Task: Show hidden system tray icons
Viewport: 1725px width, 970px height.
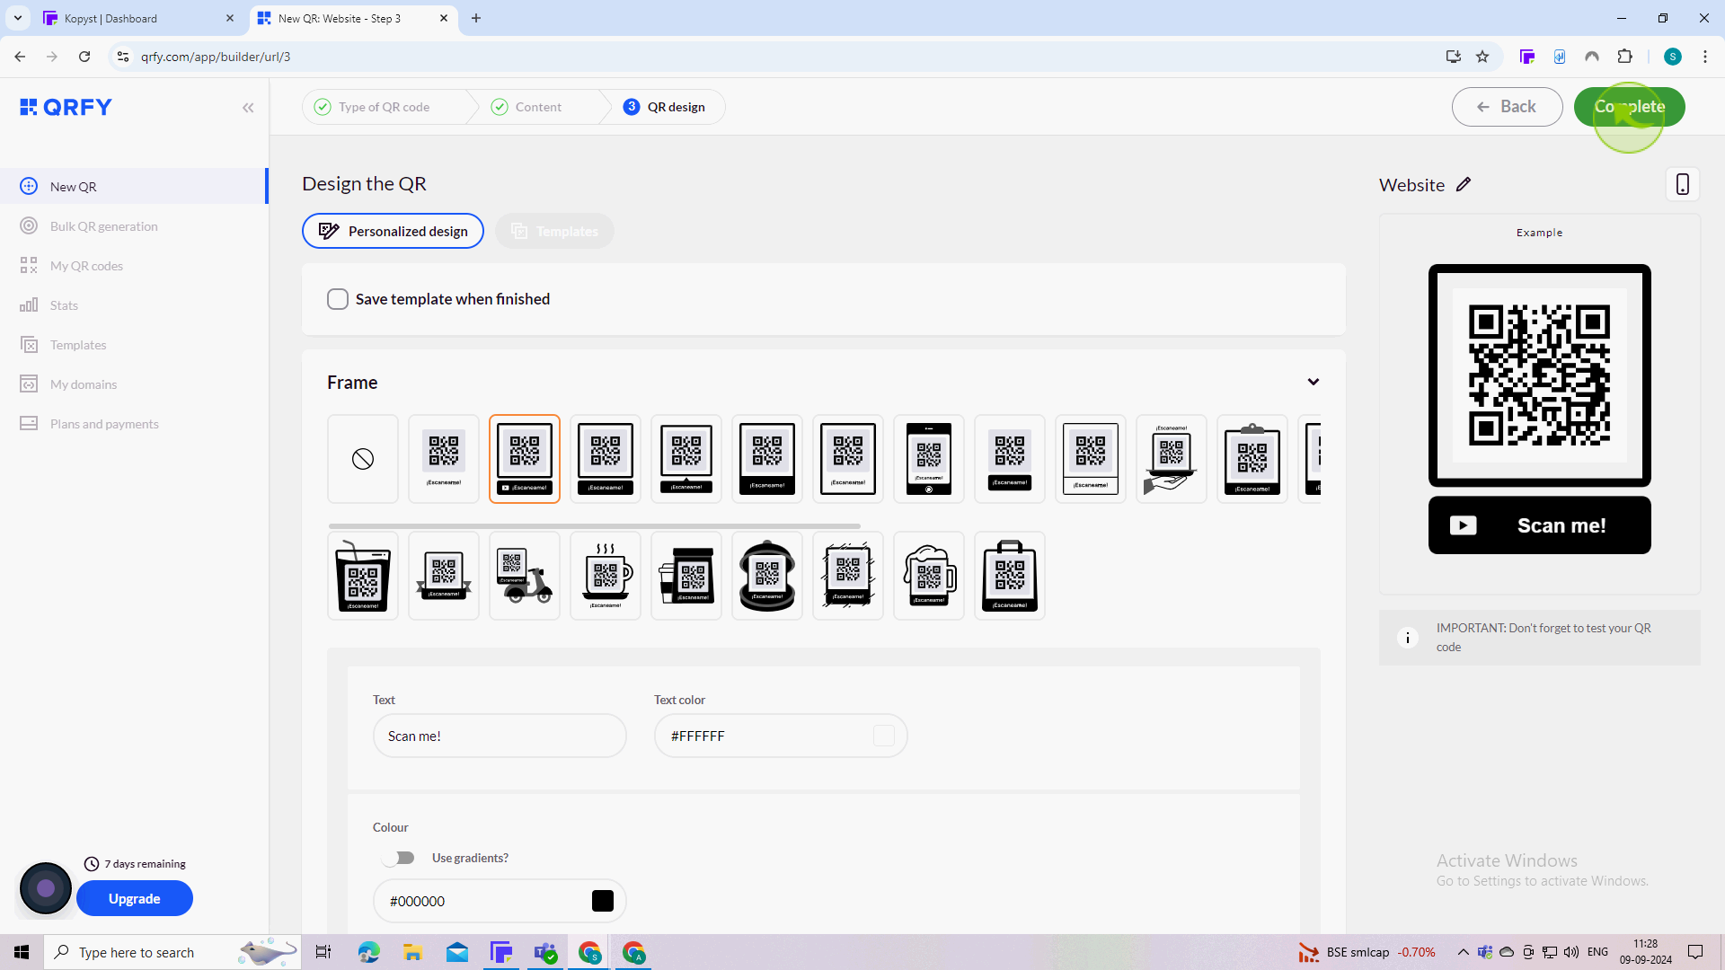Action: pyautogui.click(x=1463, y=952)
